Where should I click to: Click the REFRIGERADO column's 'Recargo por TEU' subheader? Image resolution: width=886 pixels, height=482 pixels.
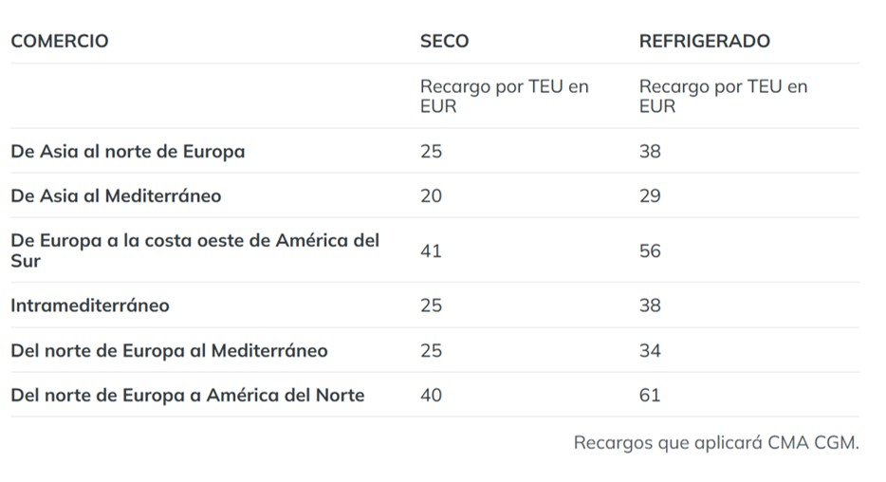[x=723, y=96]
